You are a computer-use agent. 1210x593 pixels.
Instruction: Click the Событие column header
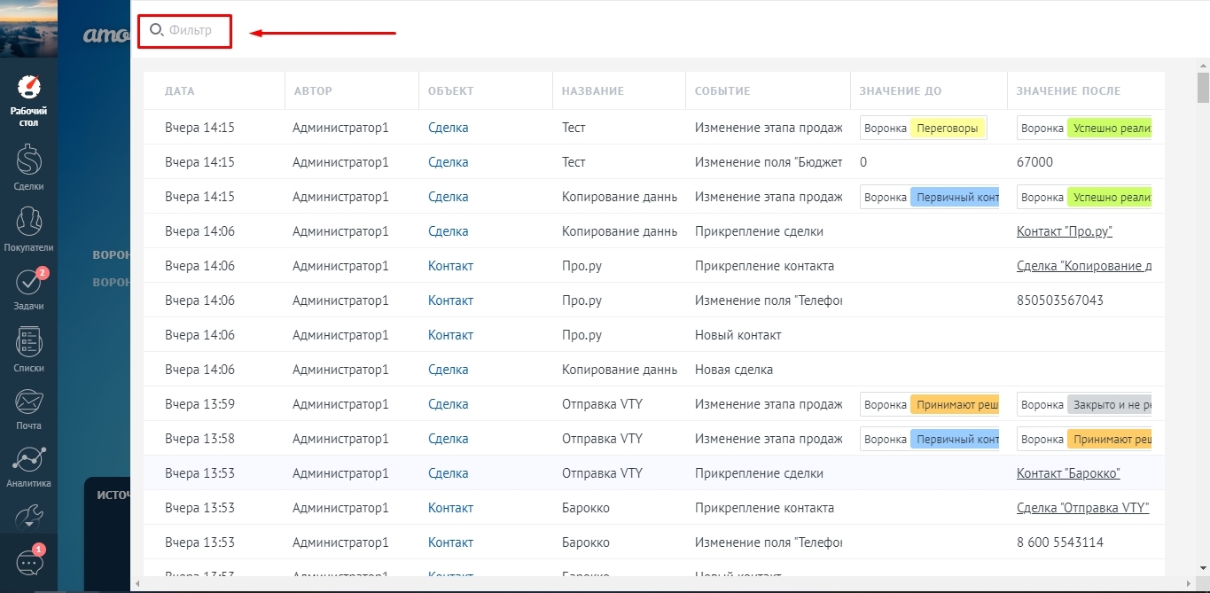(x=722, y=90)
